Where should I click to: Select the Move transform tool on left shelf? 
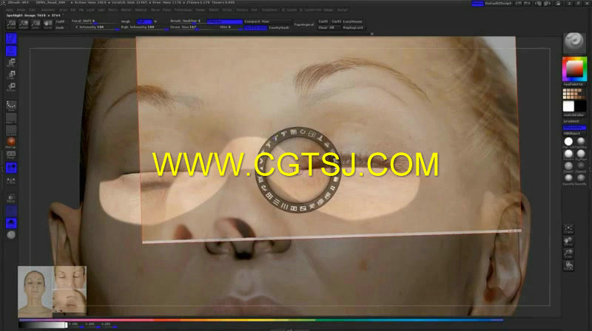click(11, 63)
